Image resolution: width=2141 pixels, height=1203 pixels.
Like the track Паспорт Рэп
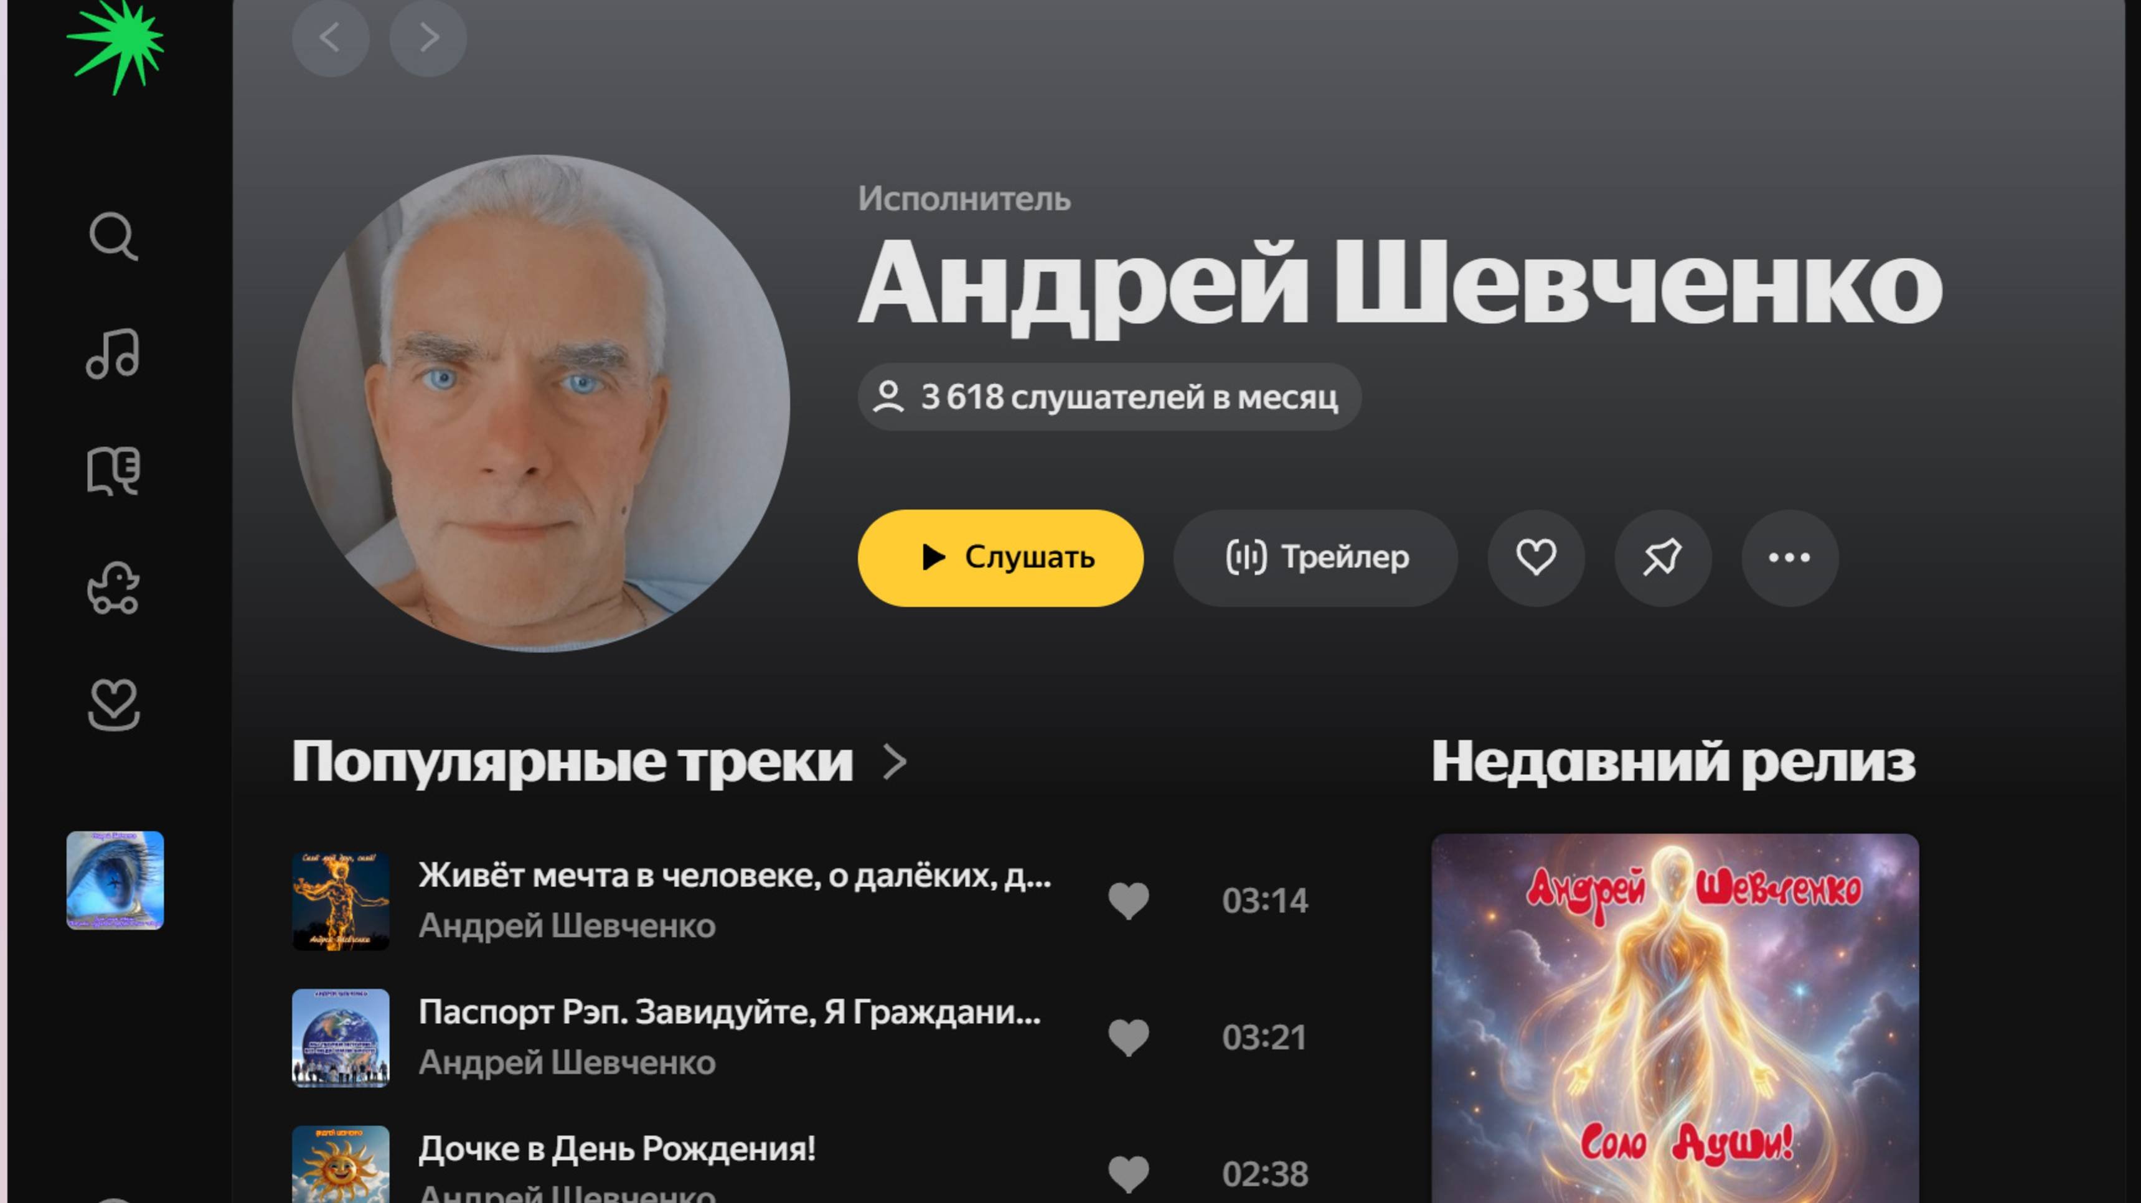pos(1129,1037)
